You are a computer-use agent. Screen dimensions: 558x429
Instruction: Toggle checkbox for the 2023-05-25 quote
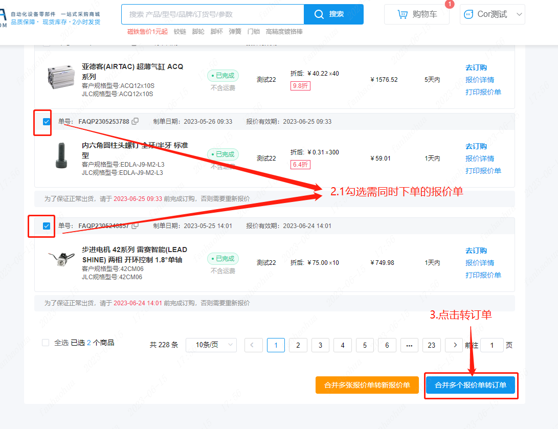[x=47, y=226]
